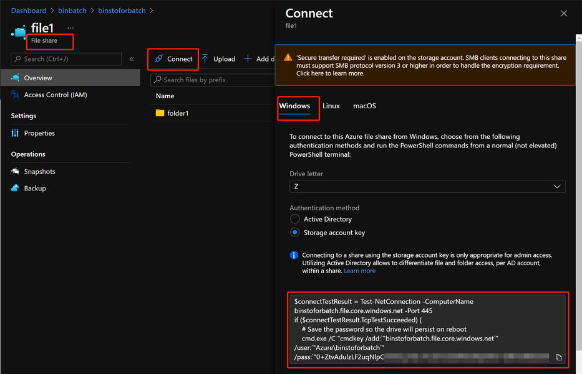Screen dimensions: 582x374
Task: Open the Drive letter dropdown
Action: point(427,186)
